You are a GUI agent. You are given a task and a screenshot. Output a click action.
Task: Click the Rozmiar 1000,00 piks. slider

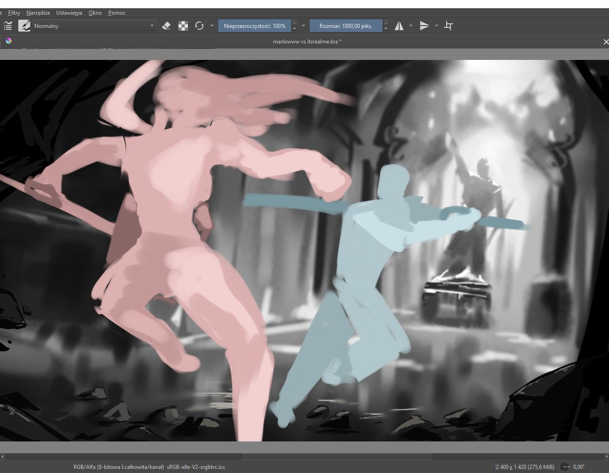pos(346,26)
